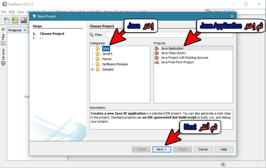Click the Next > button
This screenshot has height=168, width=266.
pyautogui.click(x=162, y=149)
